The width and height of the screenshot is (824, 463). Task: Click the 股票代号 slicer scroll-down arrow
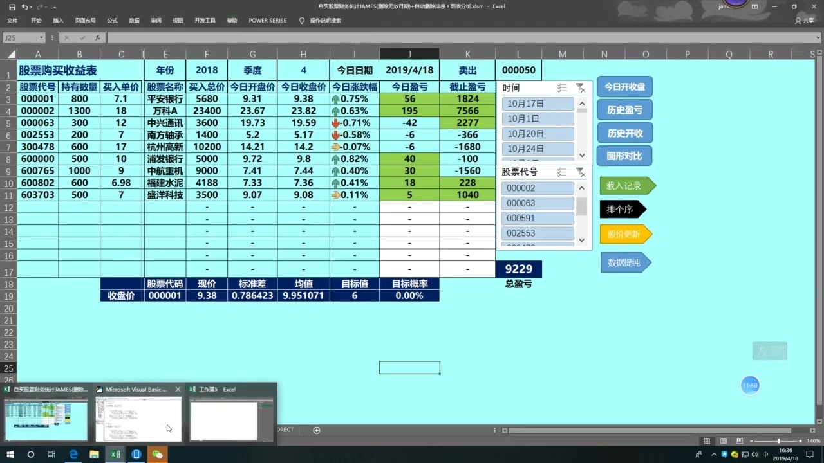point(582,241)
